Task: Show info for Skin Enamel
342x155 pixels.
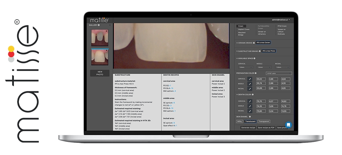Action: (250, 117)
